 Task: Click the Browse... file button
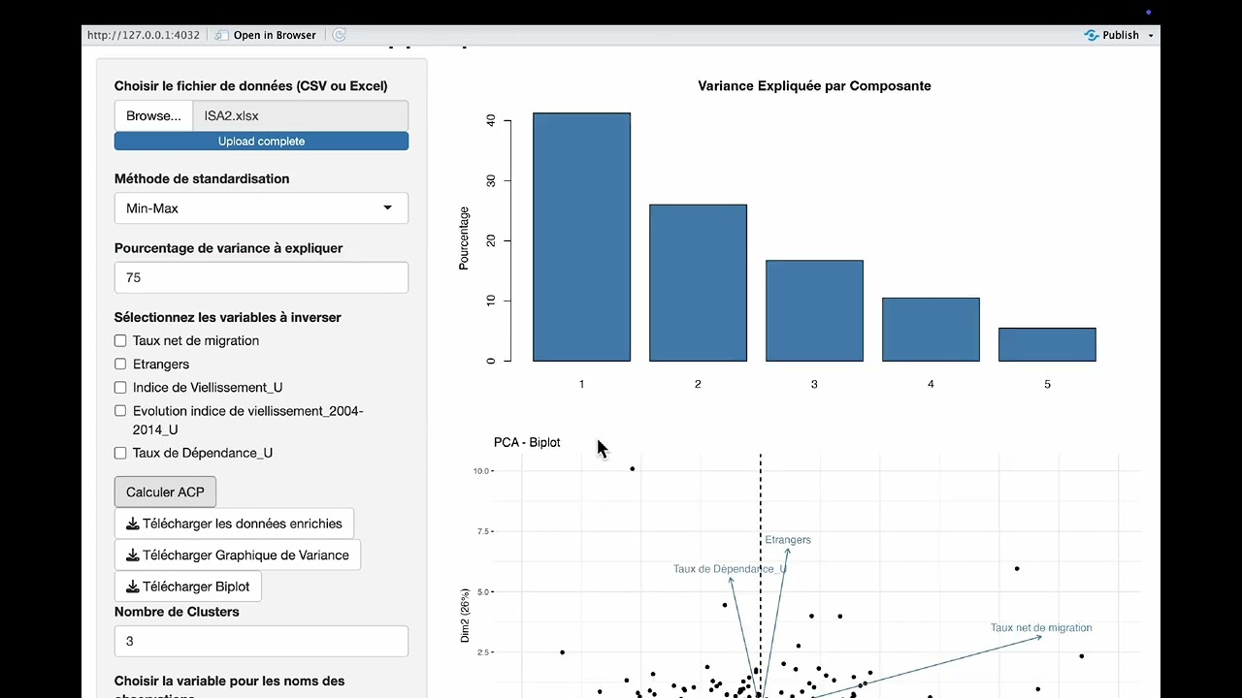153,115
